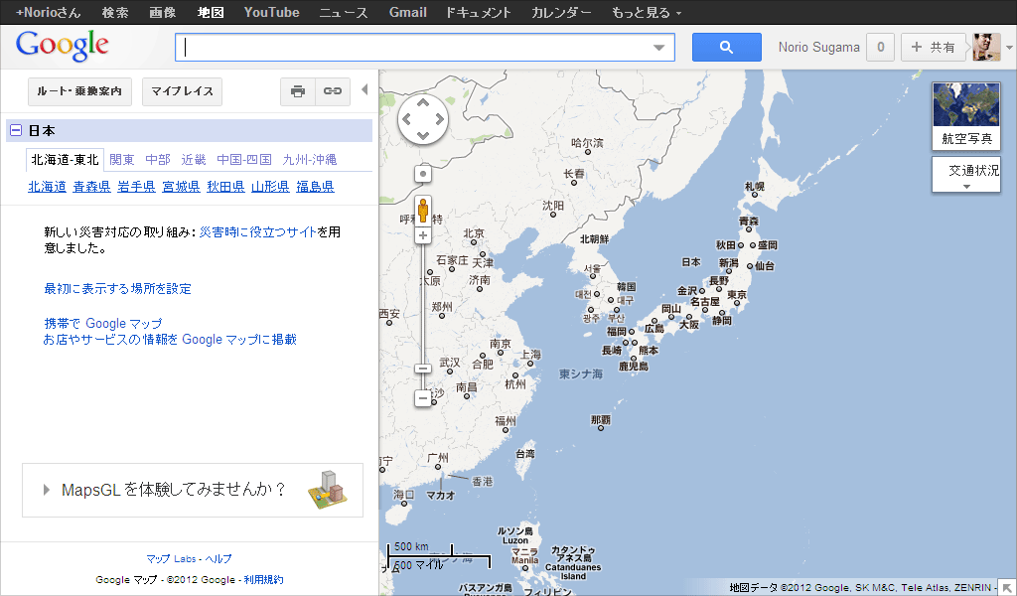Image resolution: width=1017 pixels, height=596 pixels.
Task: Open ニュース in the top bar
Action: 343,12
